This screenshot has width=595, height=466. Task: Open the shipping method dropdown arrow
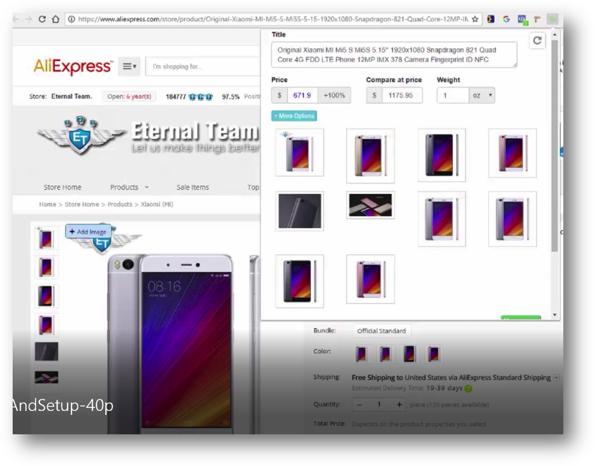pyautogui.click(x=556, y=378)
